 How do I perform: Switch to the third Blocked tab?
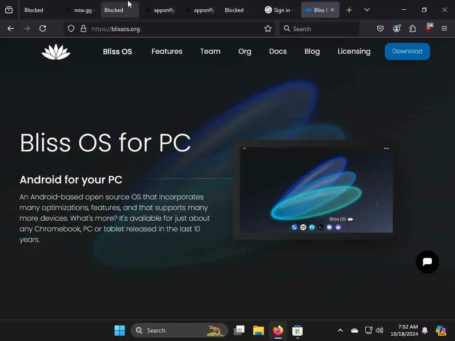coord(240,10)
